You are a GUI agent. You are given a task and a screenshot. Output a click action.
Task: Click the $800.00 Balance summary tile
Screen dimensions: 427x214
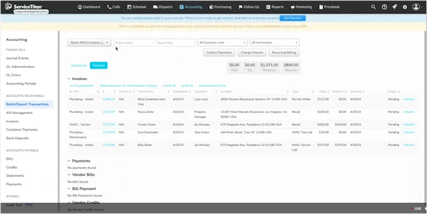[291, 67]
